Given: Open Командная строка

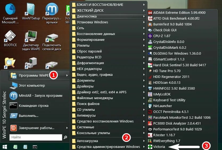Looking at the screenshot, I should point(39,106).
